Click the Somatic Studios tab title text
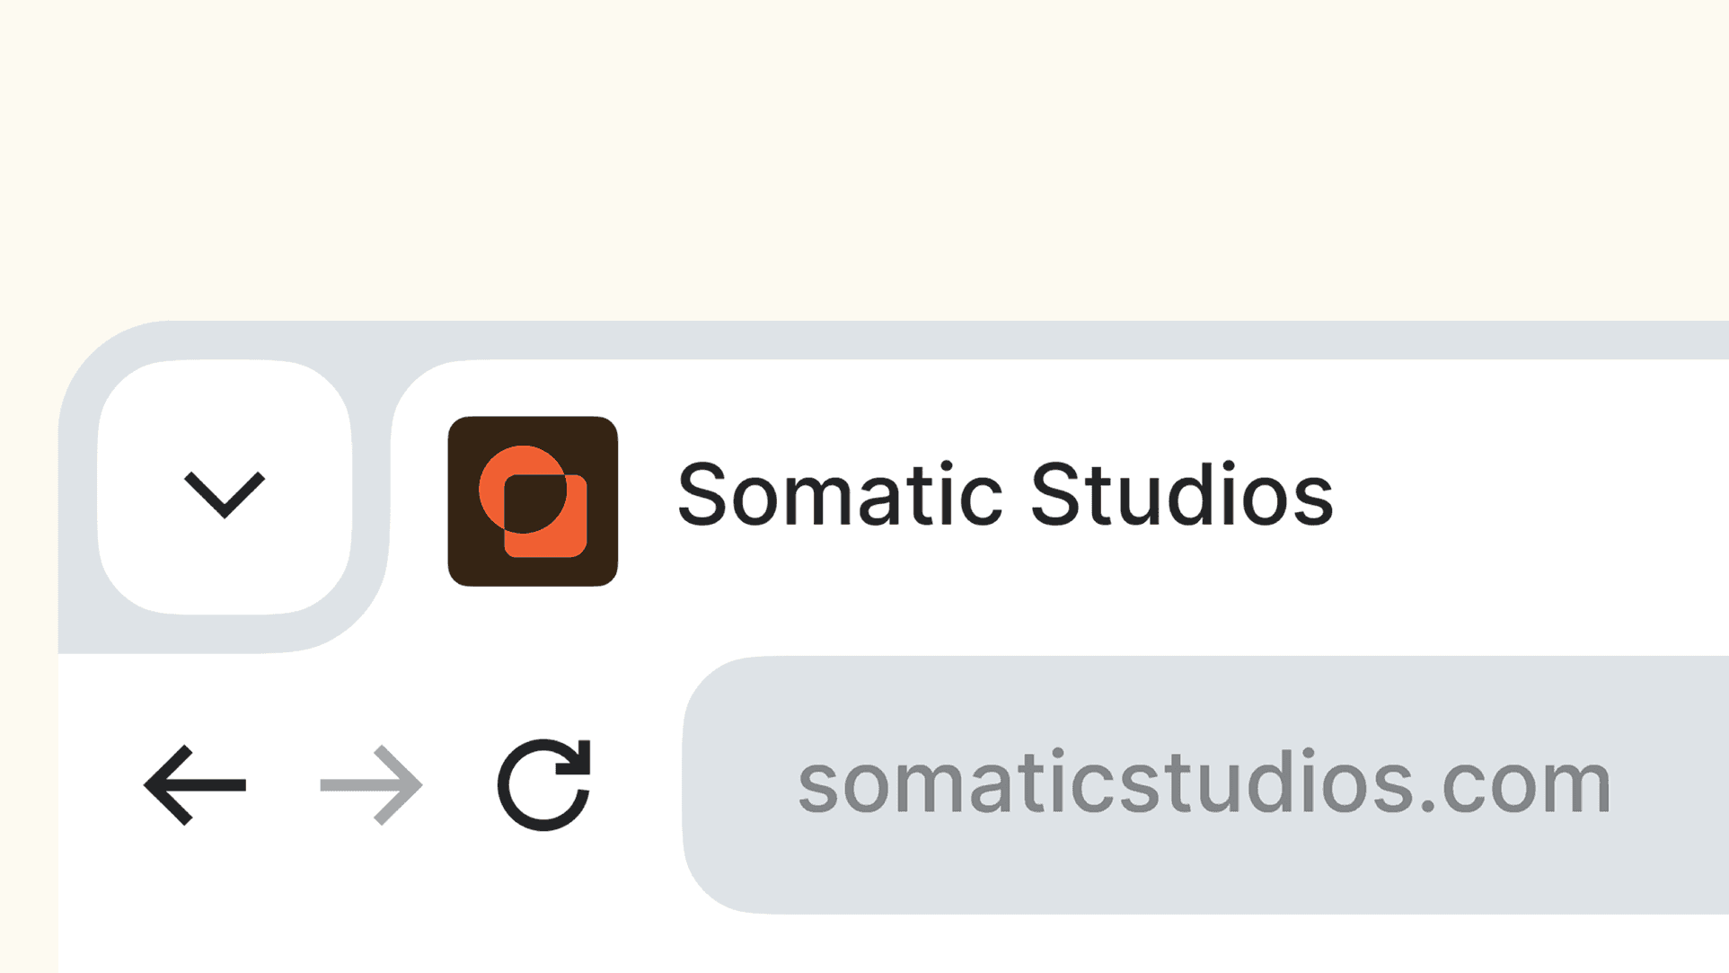The height and width of the screenshot is (973, 1729). (x=1005, y=494)
